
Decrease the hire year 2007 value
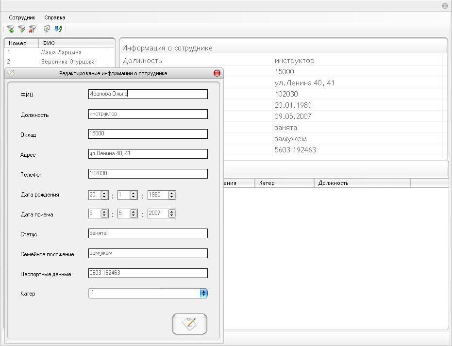click(172, 215)
